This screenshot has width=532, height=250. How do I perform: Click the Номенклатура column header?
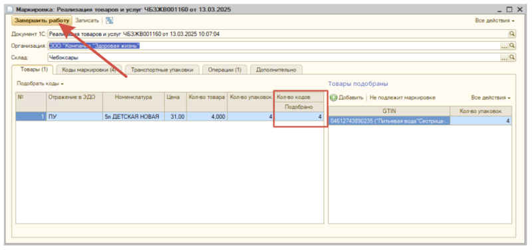coord(134,102)
